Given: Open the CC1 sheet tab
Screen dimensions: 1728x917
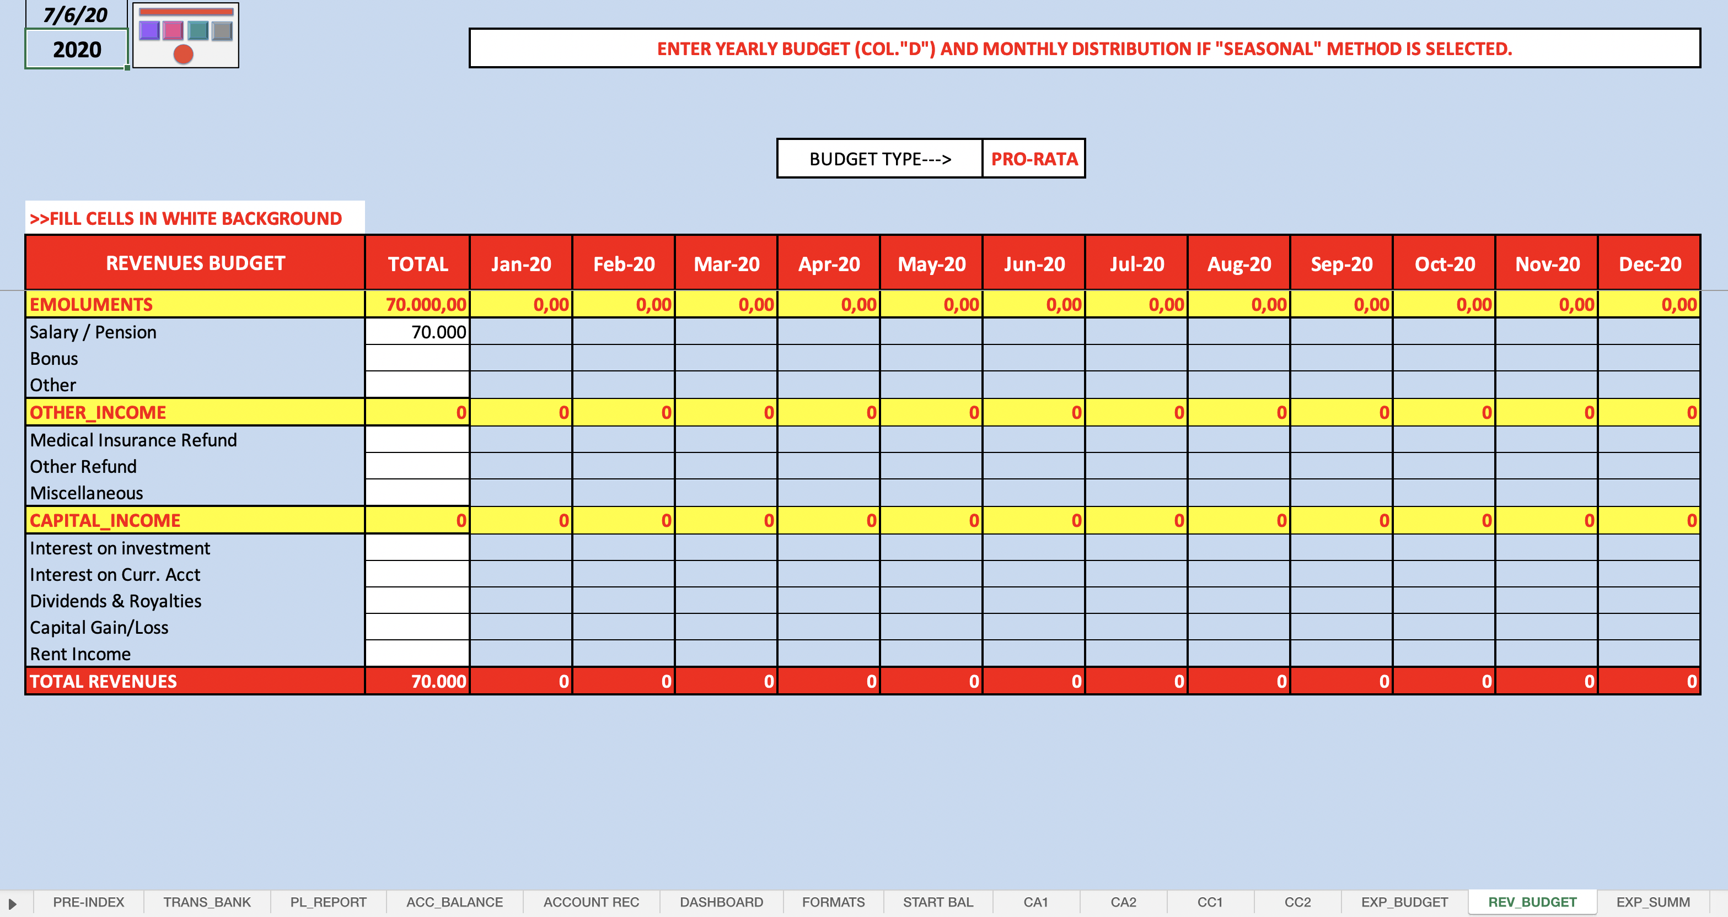Looking at the screenshot, I should click(x=1210, y=902).
